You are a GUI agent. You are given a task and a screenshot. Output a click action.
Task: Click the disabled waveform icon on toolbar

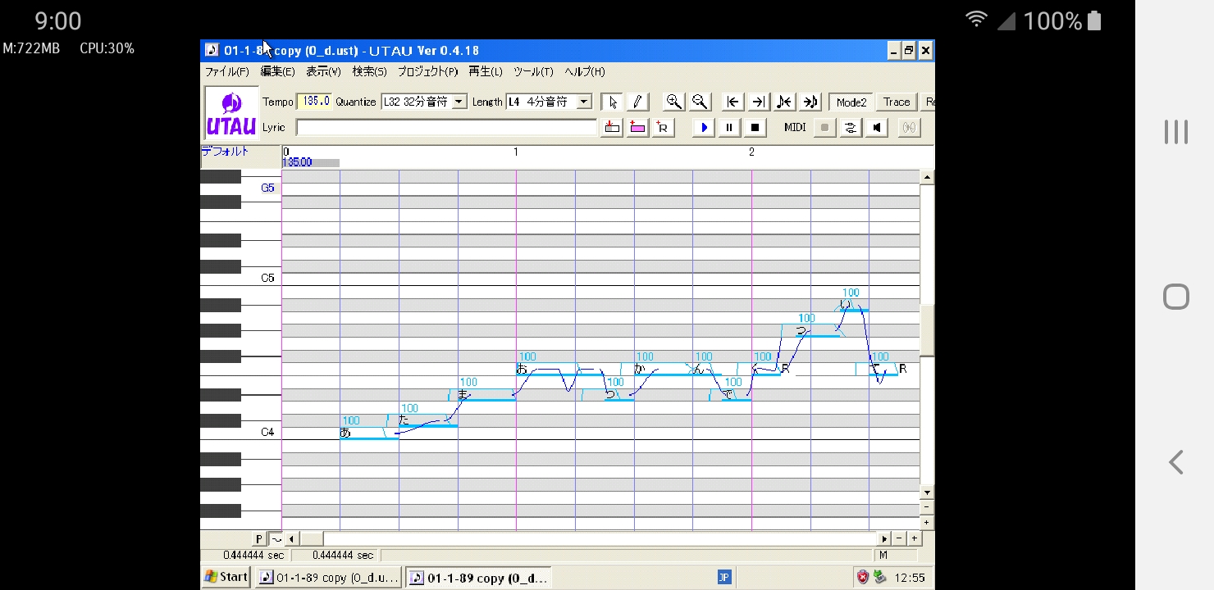click(x=909, y=127)
